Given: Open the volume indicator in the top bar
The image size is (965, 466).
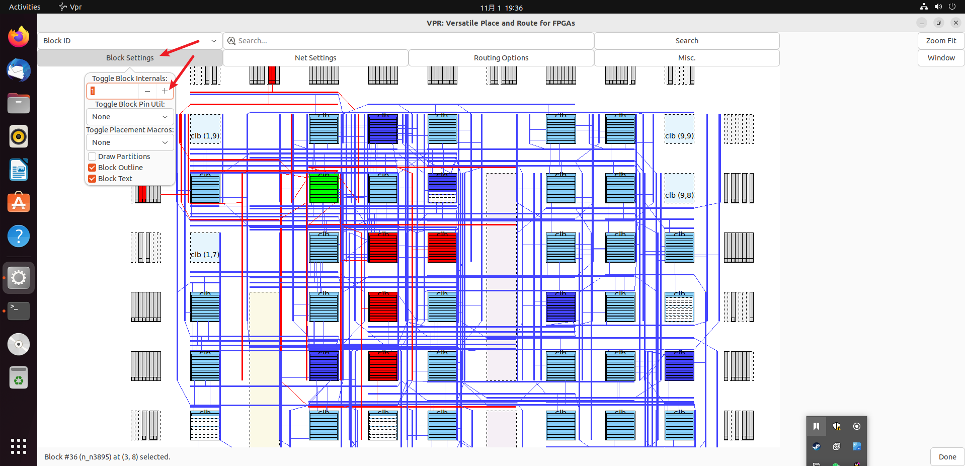Looking at the screenshot, I should coord(938,7).
